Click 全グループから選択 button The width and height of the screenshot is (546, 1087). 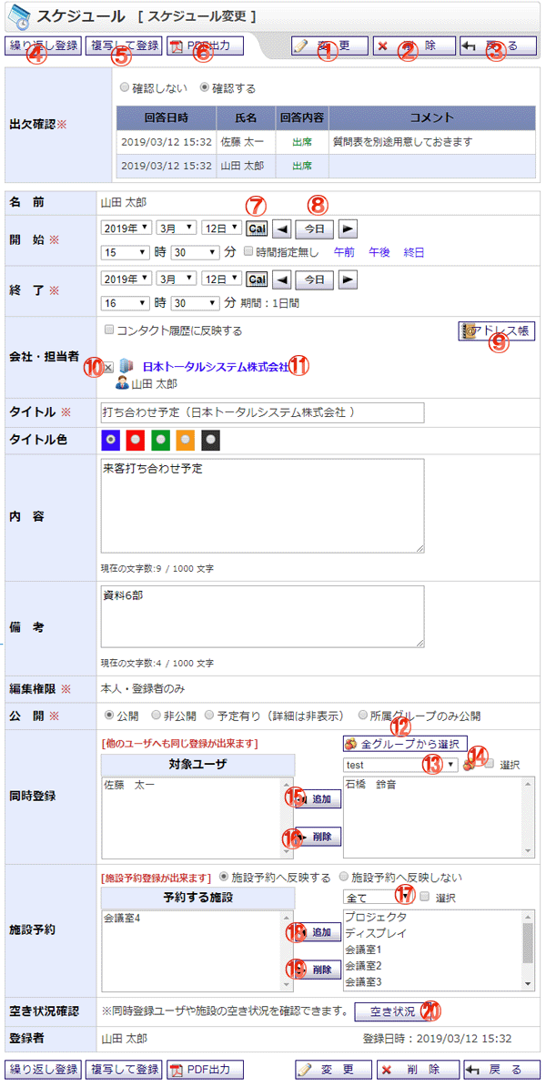click(405, 745)
